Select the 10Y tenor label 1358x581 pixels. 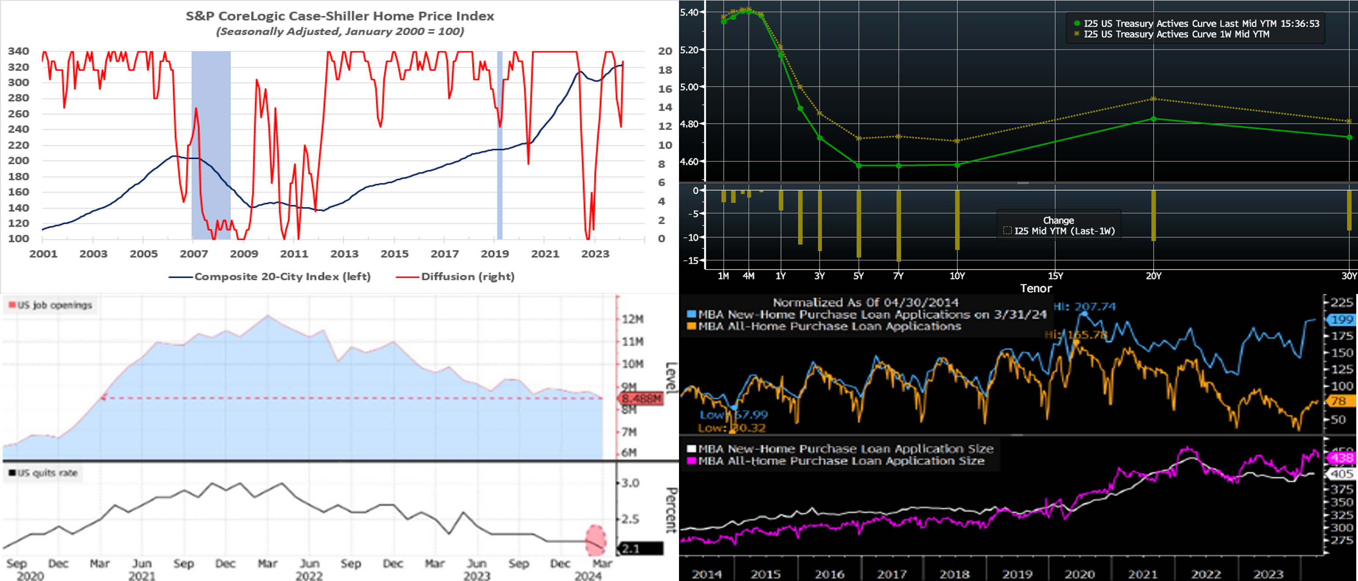[957, 276]
